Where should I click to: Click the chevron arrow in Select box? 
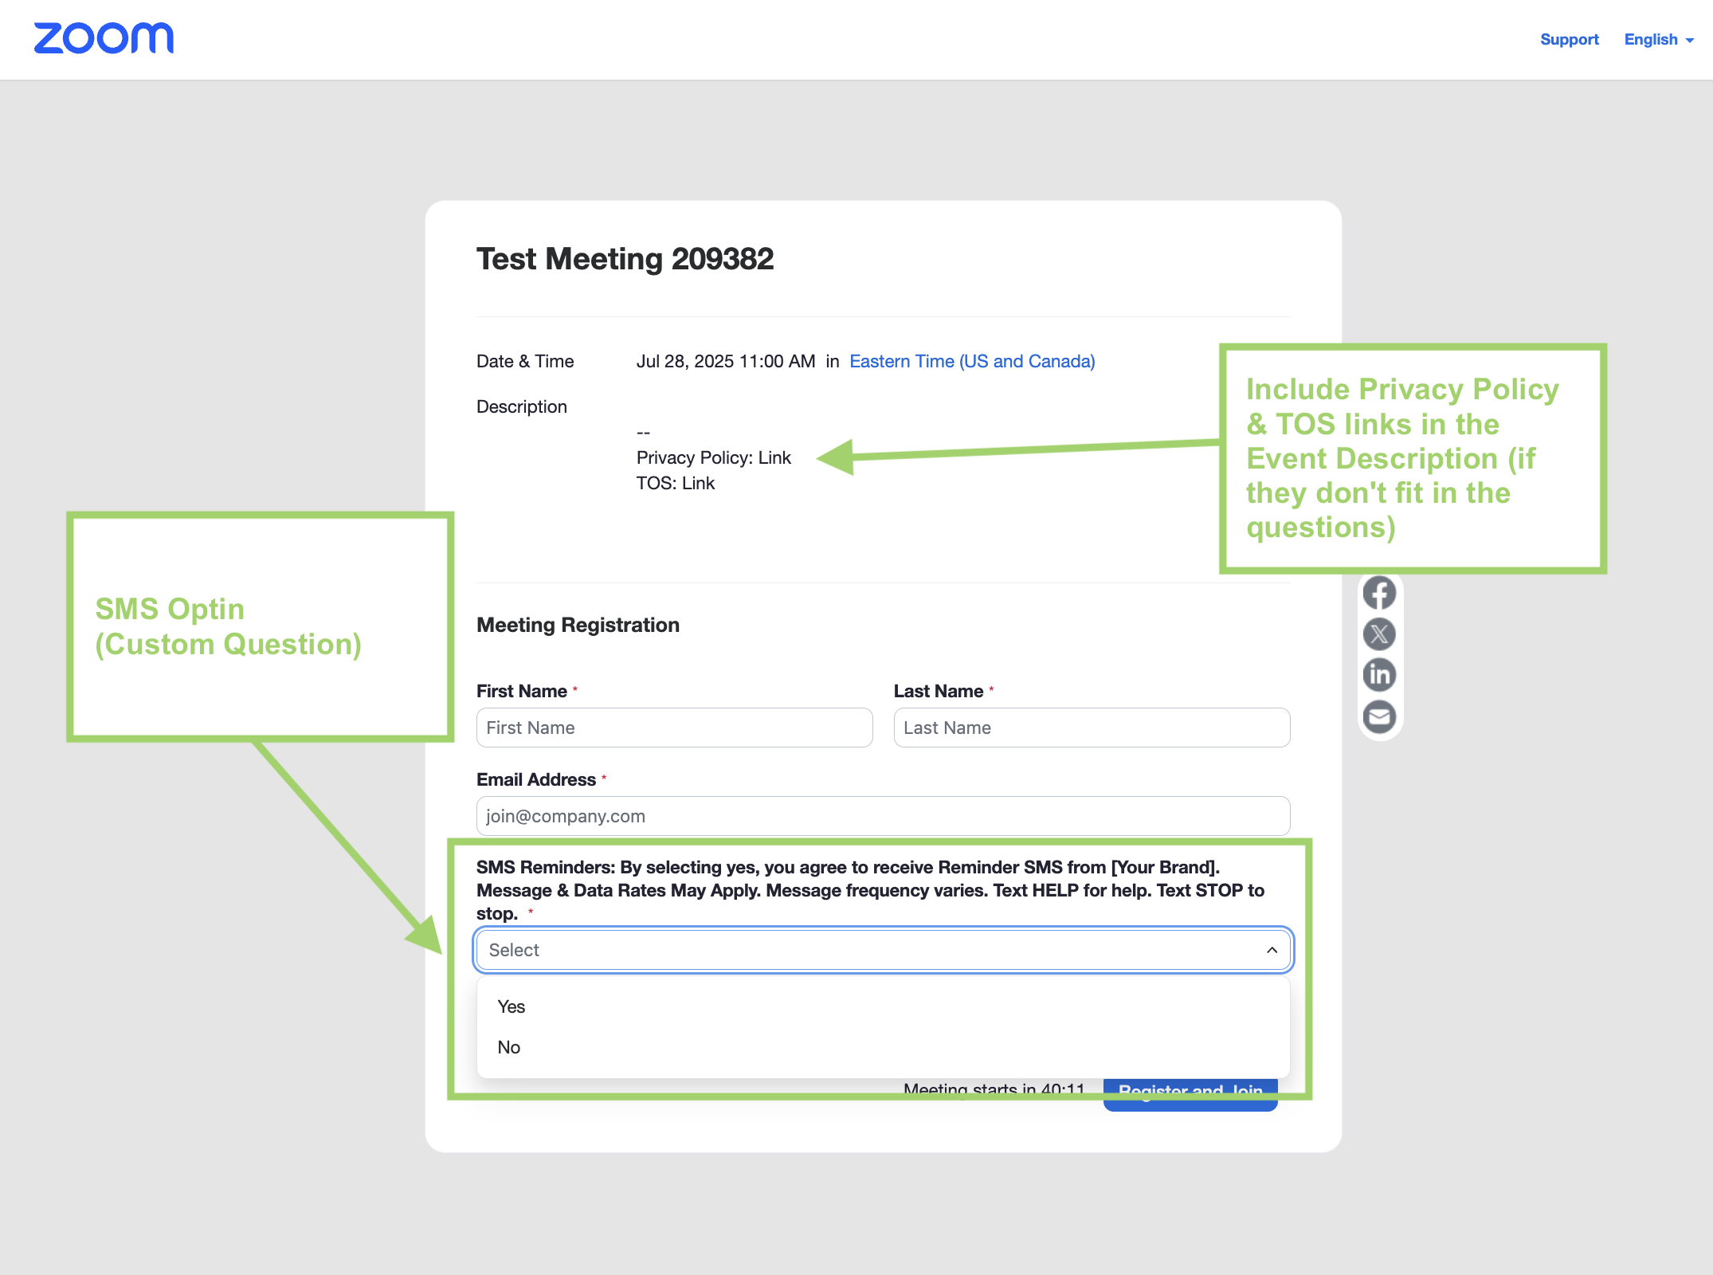point(1272,950)
